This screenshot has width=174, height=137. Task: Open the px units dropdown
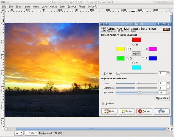pos(19,133)
